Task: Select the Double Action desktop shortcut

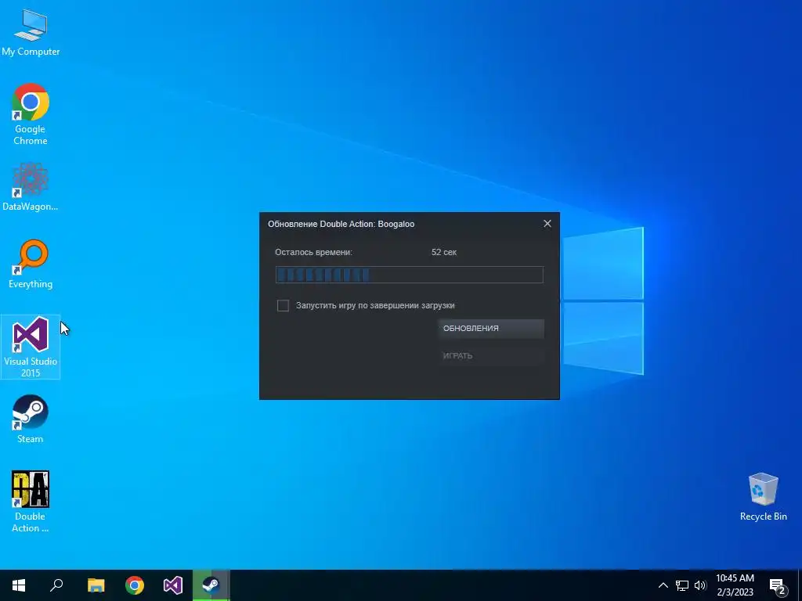Action: tap(31, 502)
